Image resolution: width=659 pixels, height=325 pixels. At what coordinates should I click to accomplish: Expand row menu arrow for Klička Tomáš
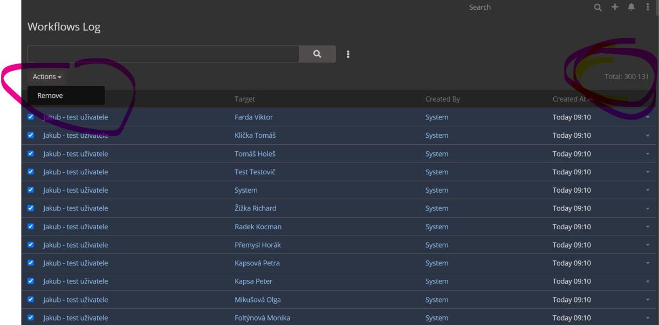(648, 136)
